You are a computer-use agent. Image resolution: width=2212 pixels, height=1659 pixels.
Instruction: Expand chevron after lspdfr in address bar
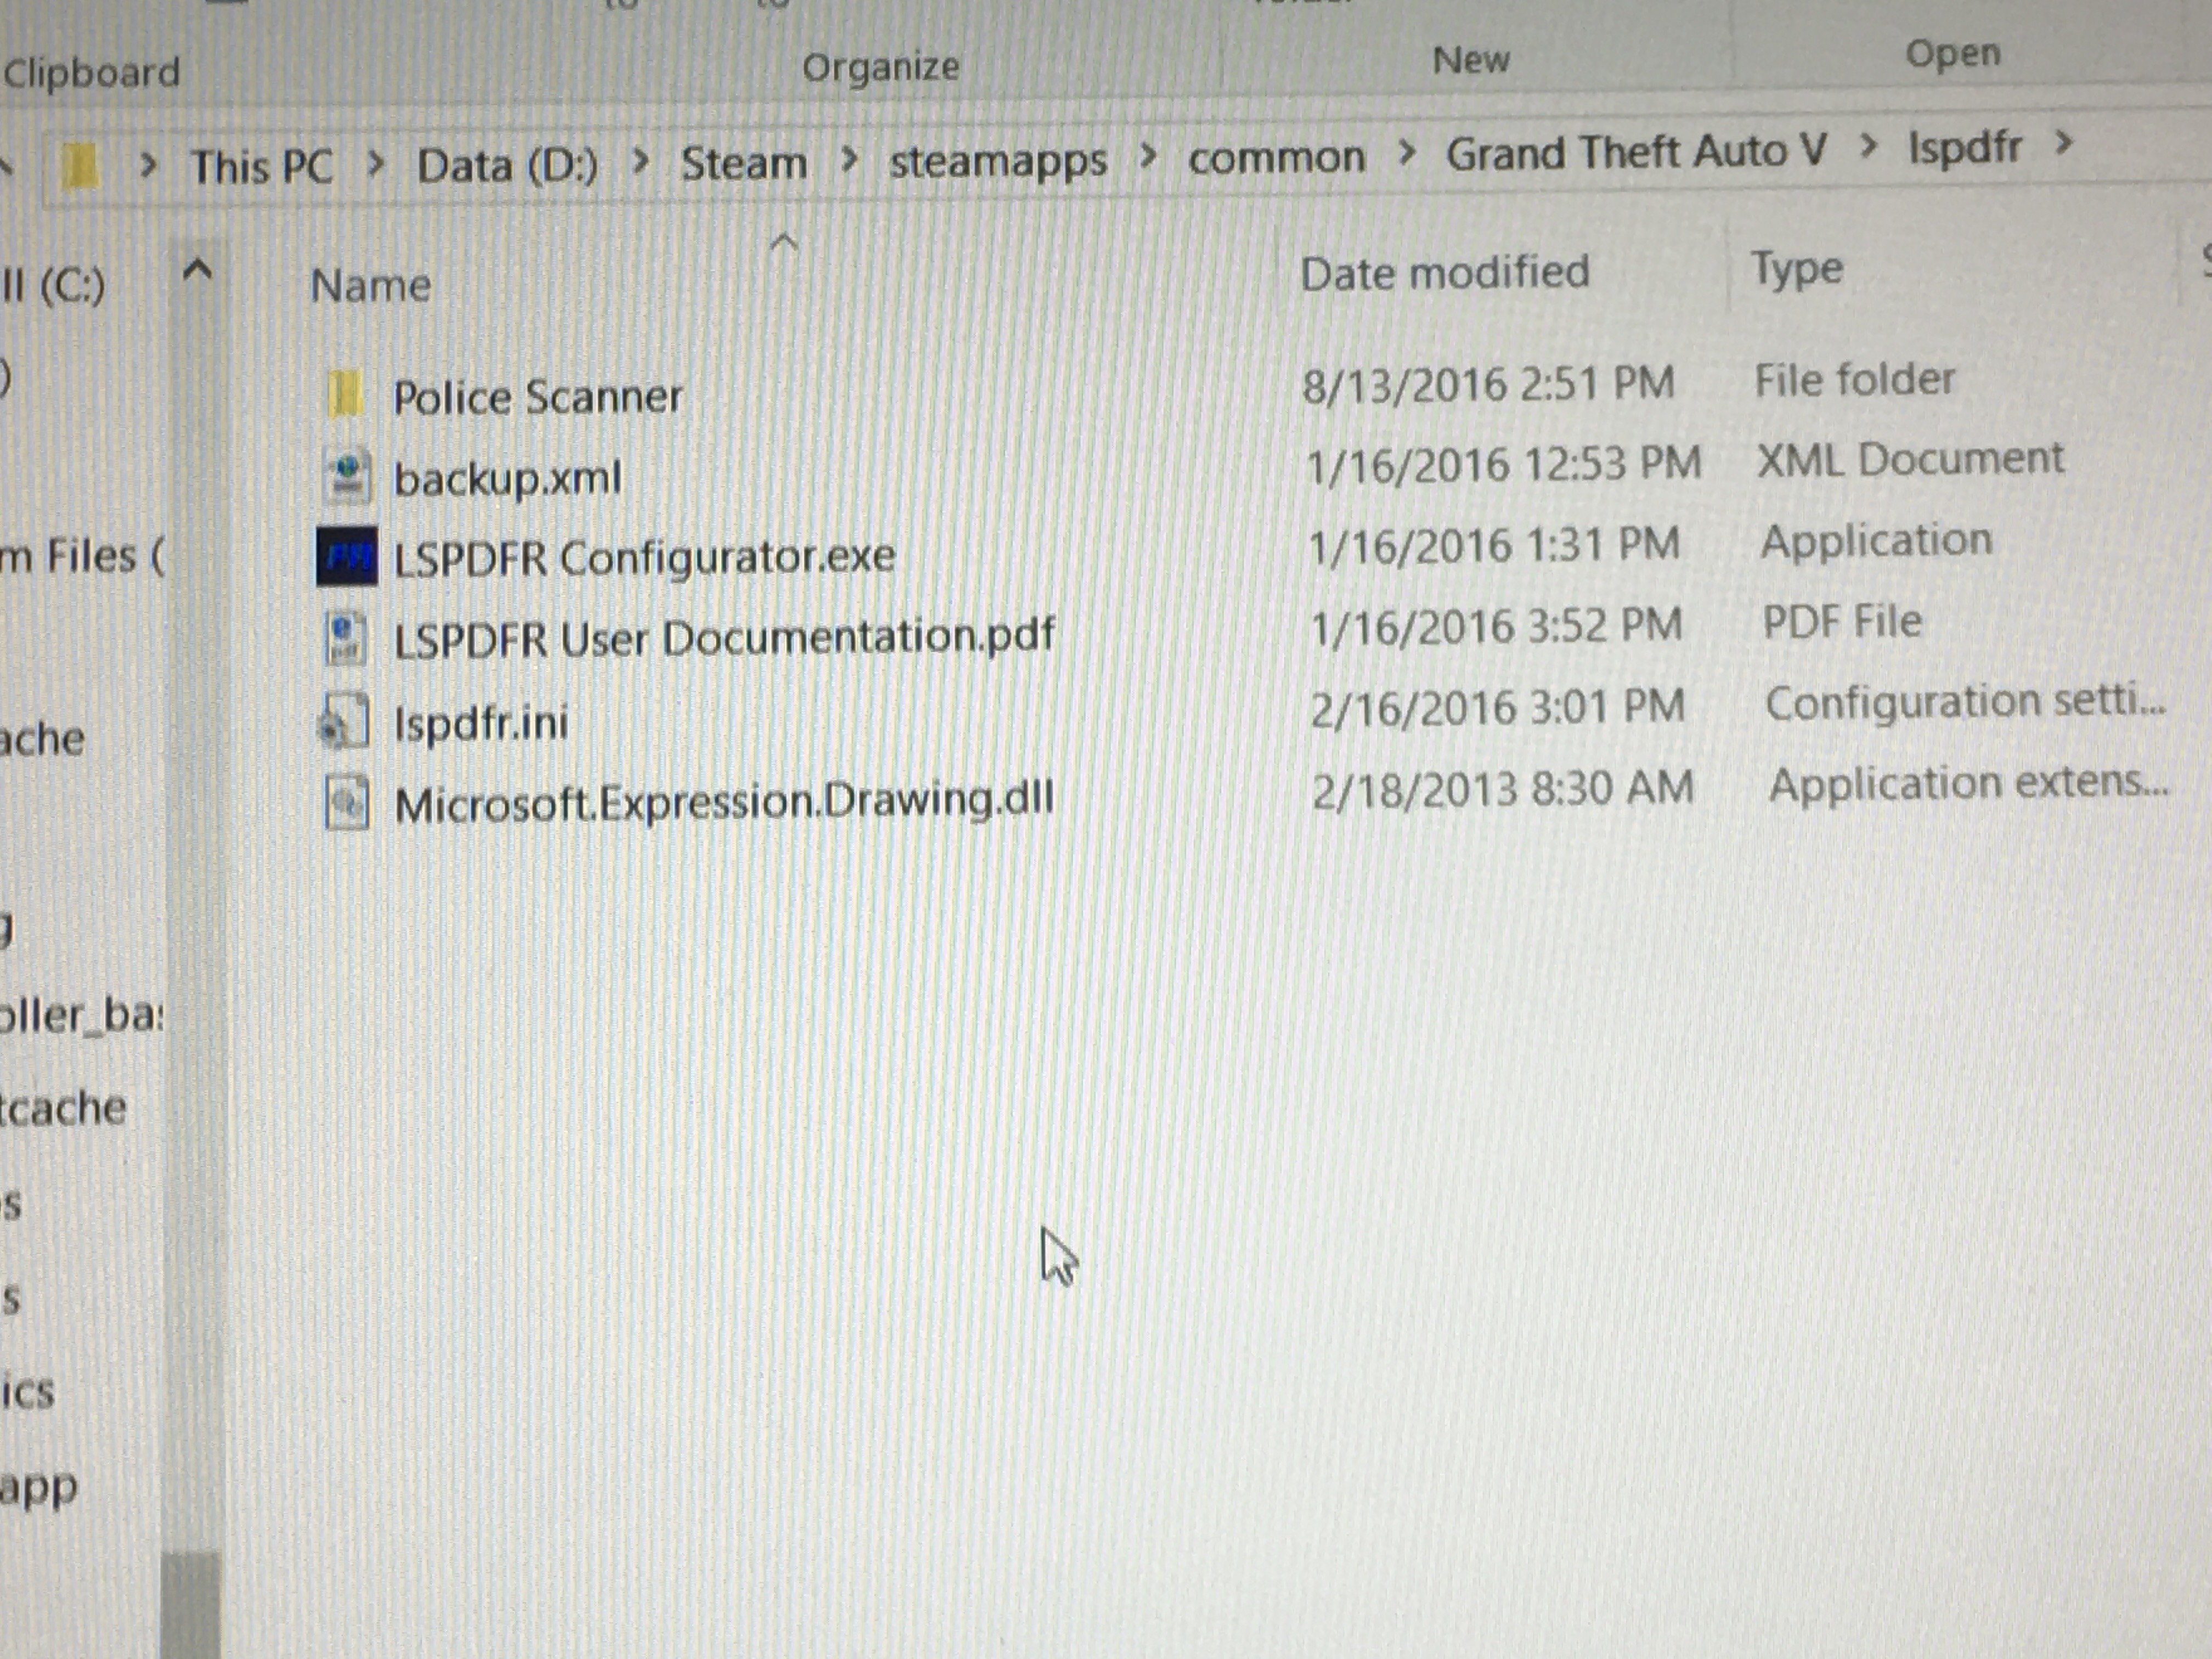[2062, 144]
